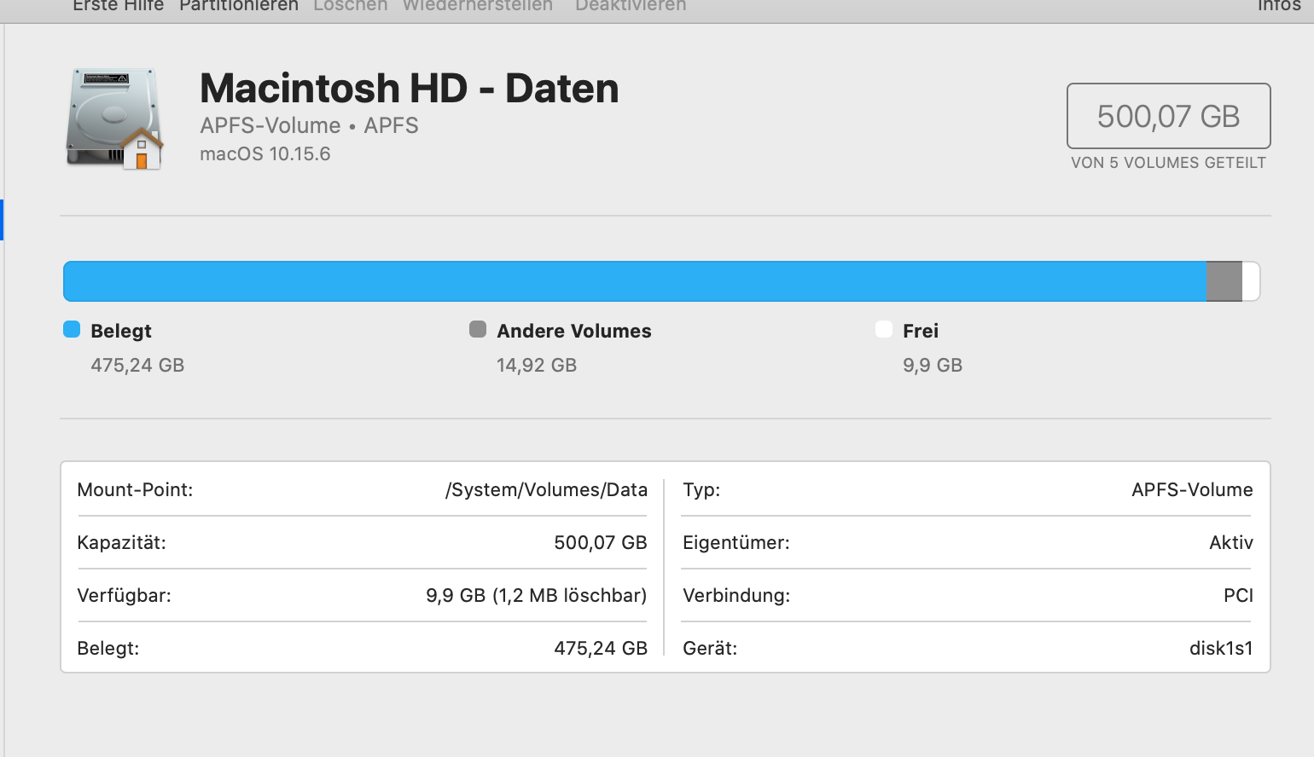Click the 475,24 GB value under legend
This screenshot has height=757, width=1314.
[x=137, y=366]
